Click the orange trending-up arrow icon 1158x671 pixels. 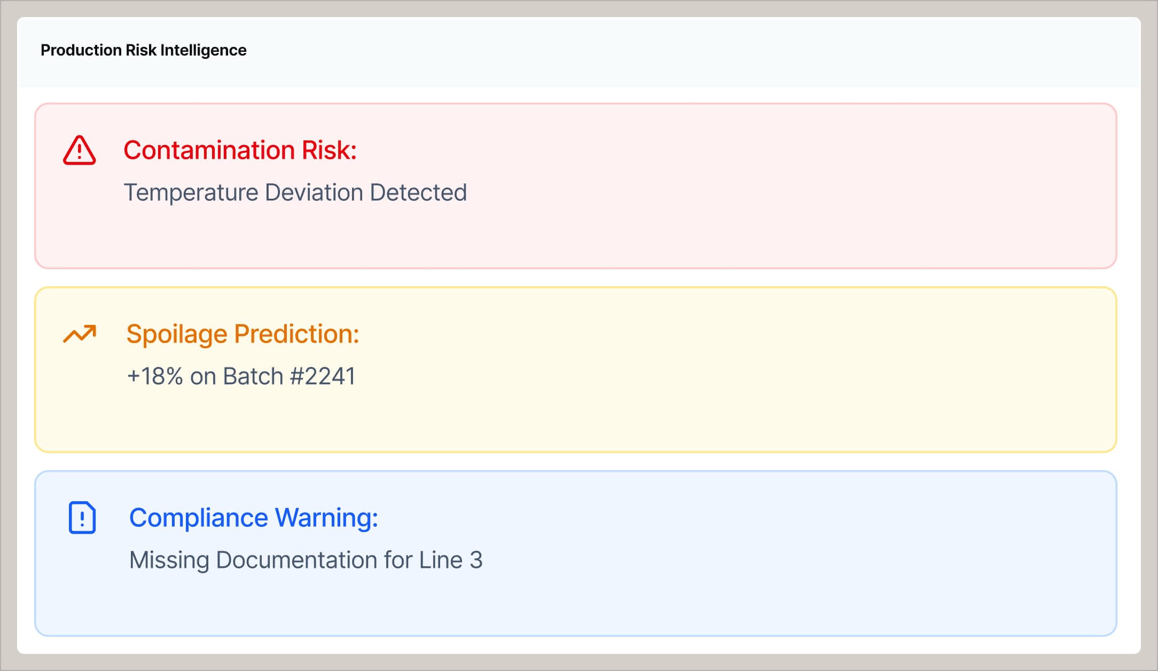coord(80,334)
